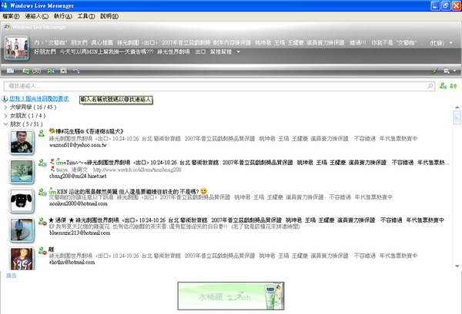This screenshot has width=462, height=314.
Task: Click the Messenger icon in the title bar
Action: click(5, 5)
